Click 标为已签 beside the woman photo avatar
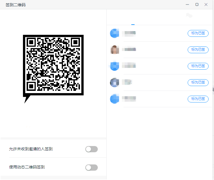 pos(198,50)
